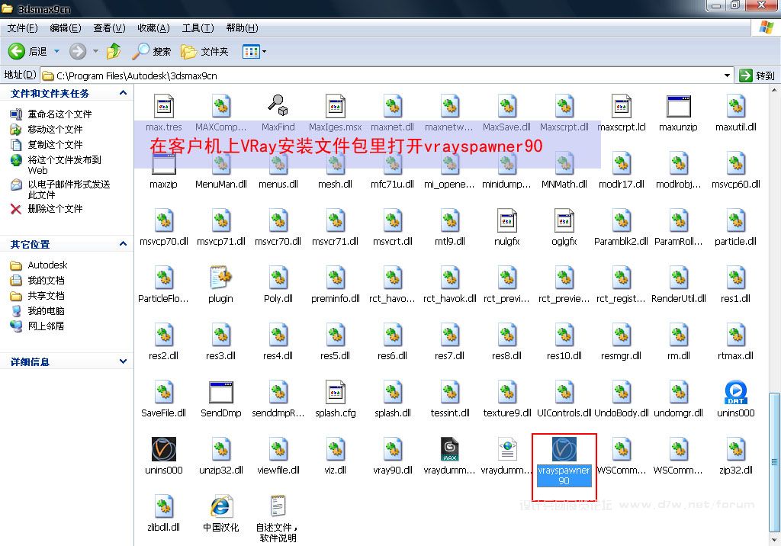Select the 中国汉化 Internet shortcut icon
This screenshot has width=781, height=546.
pos(220,506)
